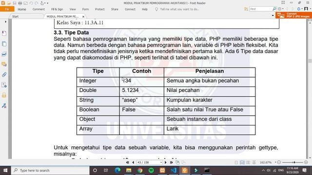Go to the previous page arrow
Viewport: 312px width, 175px height.
(133, 162)
